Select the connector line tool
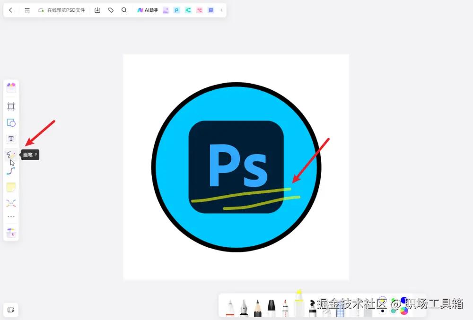The image size is (473, 320). point(11,171)
